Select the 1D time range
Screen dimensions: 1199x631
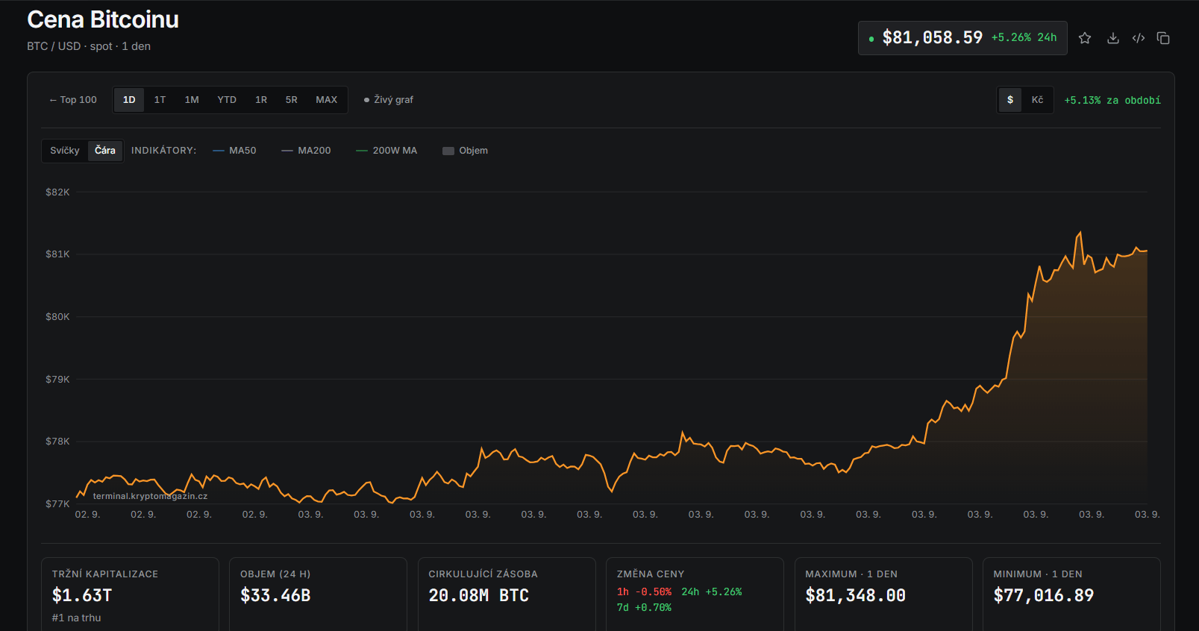129,100
